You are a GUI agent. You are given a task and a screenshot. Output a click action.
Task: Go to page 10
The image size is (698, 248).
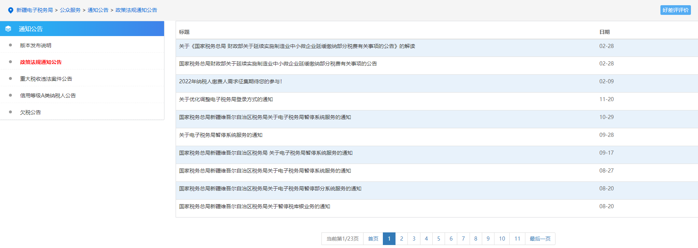pyautogui.click(x=502, y=239)
